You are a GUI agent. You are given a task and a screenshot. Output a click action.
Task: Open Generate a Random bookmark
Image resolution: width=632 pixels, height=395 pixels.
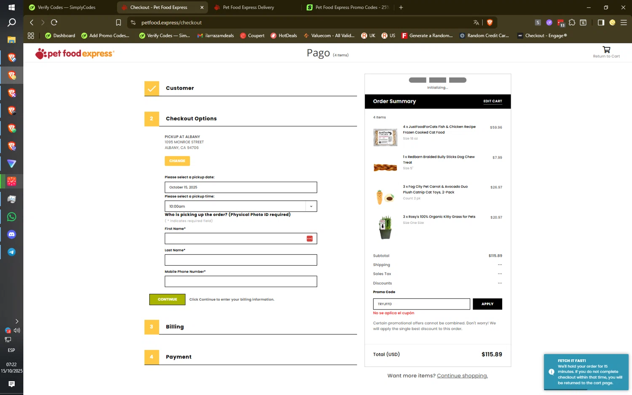[427, 36]
